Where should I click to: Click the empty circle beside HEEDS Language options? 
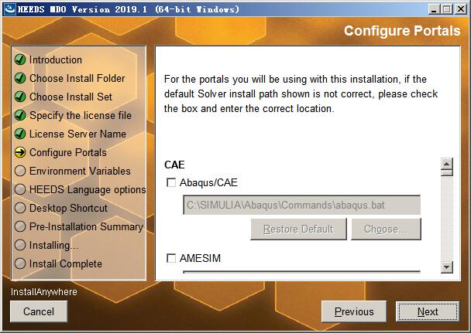pyautogui.click(x=20, y=189)
